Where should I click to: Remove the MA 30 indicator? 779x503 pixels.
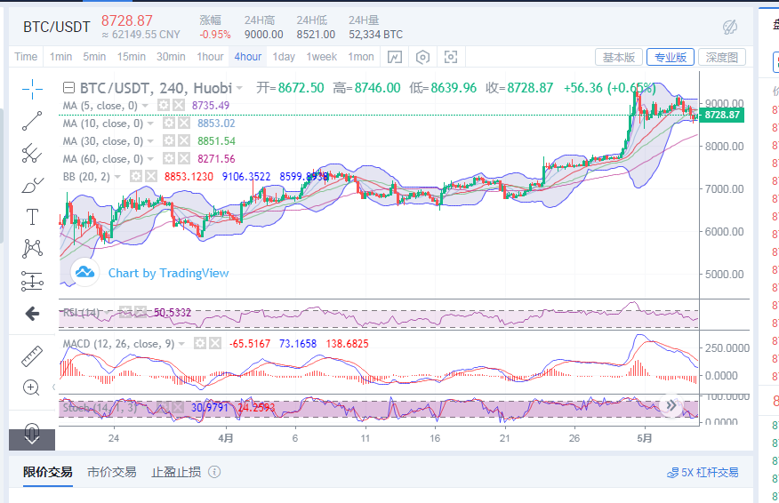[184, 141]
